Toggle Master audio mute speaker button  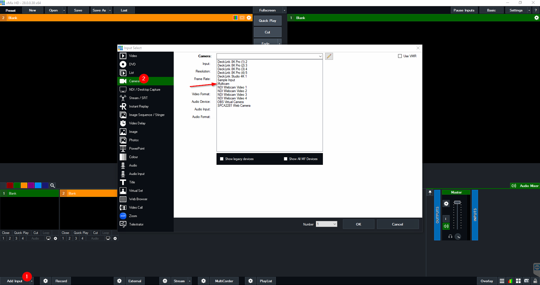pyautogui.click(x=446, y=226)
